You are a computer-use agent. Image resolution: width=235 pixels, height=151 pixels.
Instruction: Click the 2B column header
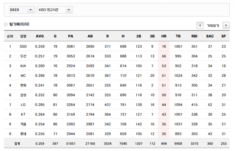pos(139,36)
